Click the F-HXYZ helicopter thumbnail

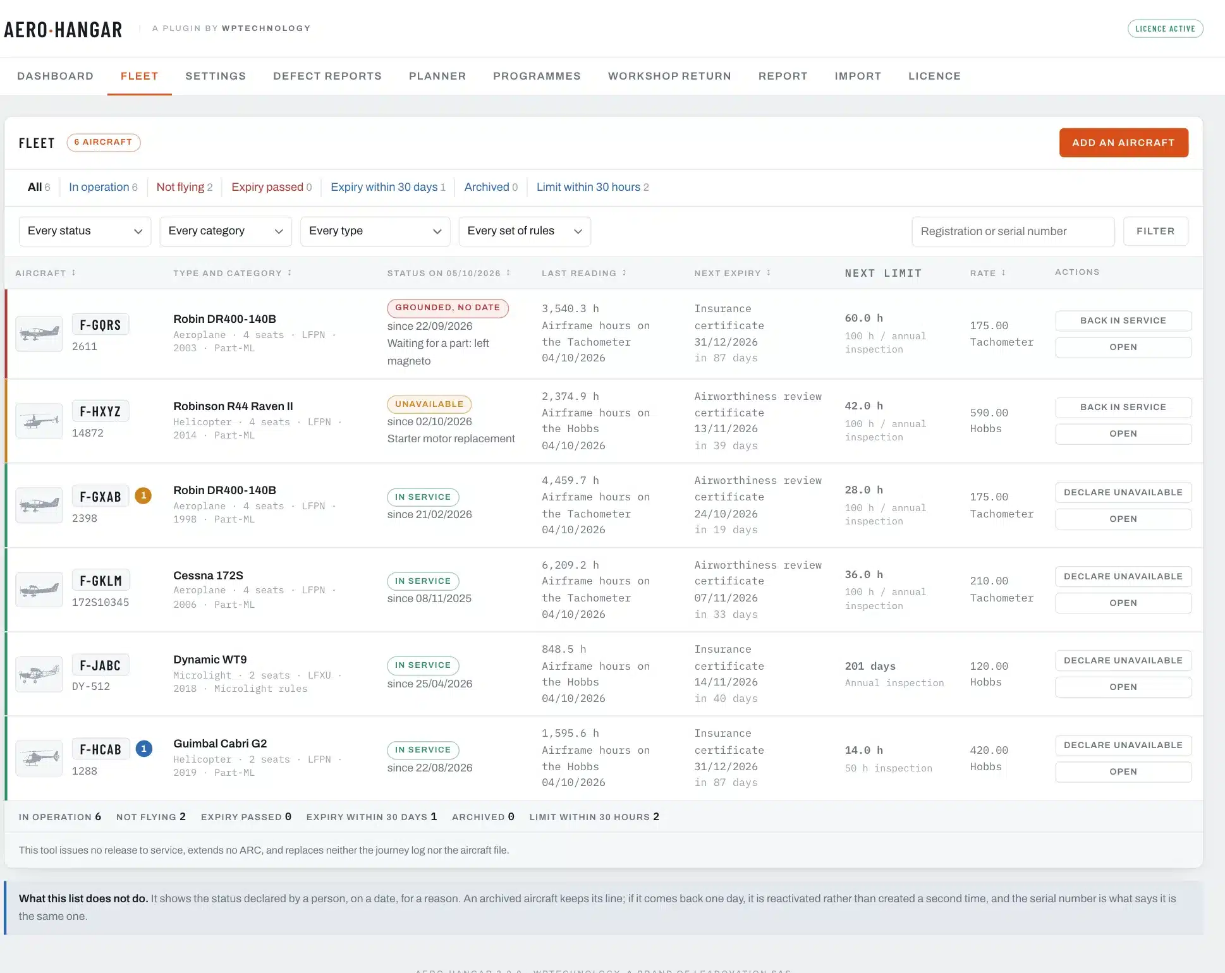tap(39, 421)
